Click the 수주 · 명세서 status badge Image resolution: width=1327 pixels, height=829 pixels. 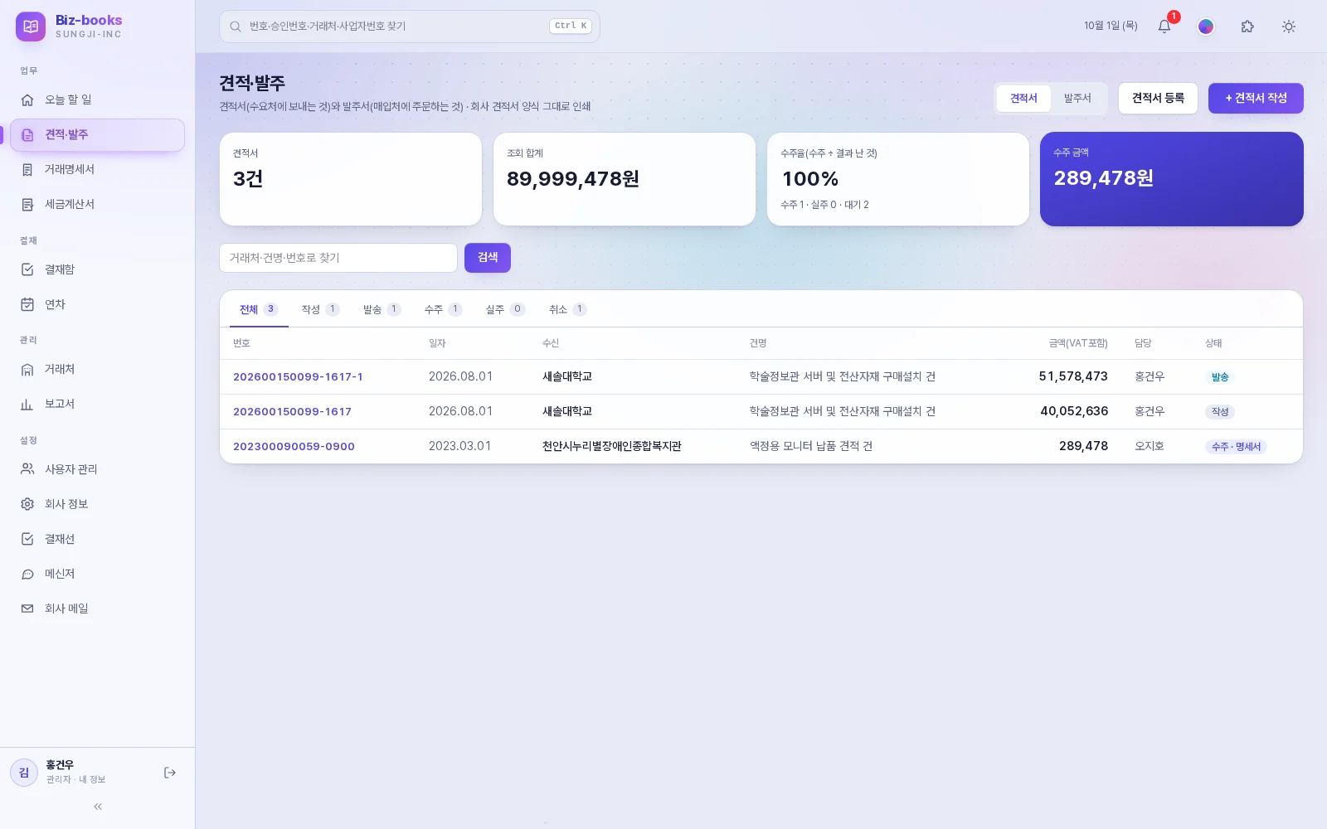[1236, 446]
